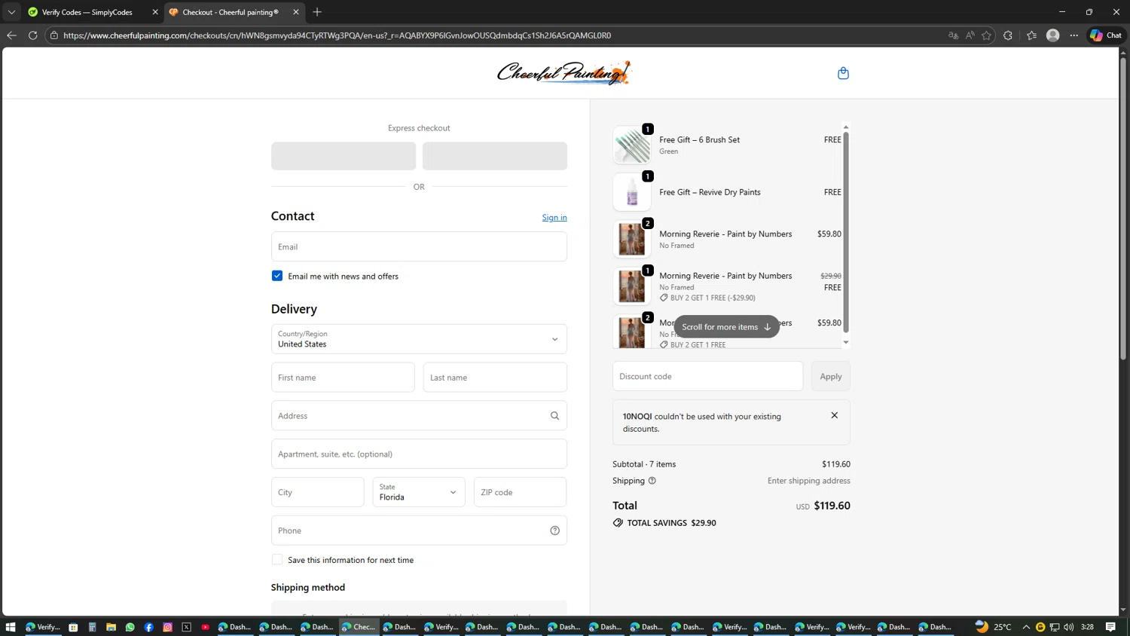The width and height of the screenshot is (1130, 636).
Task: Click the order items list scrollbar
Action: pos(846,232)
